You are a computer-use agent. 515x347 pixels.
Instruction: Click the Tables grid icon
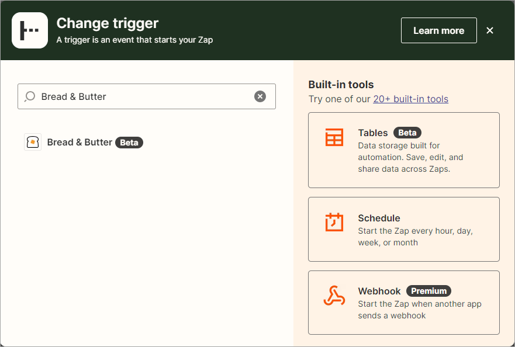334,137
